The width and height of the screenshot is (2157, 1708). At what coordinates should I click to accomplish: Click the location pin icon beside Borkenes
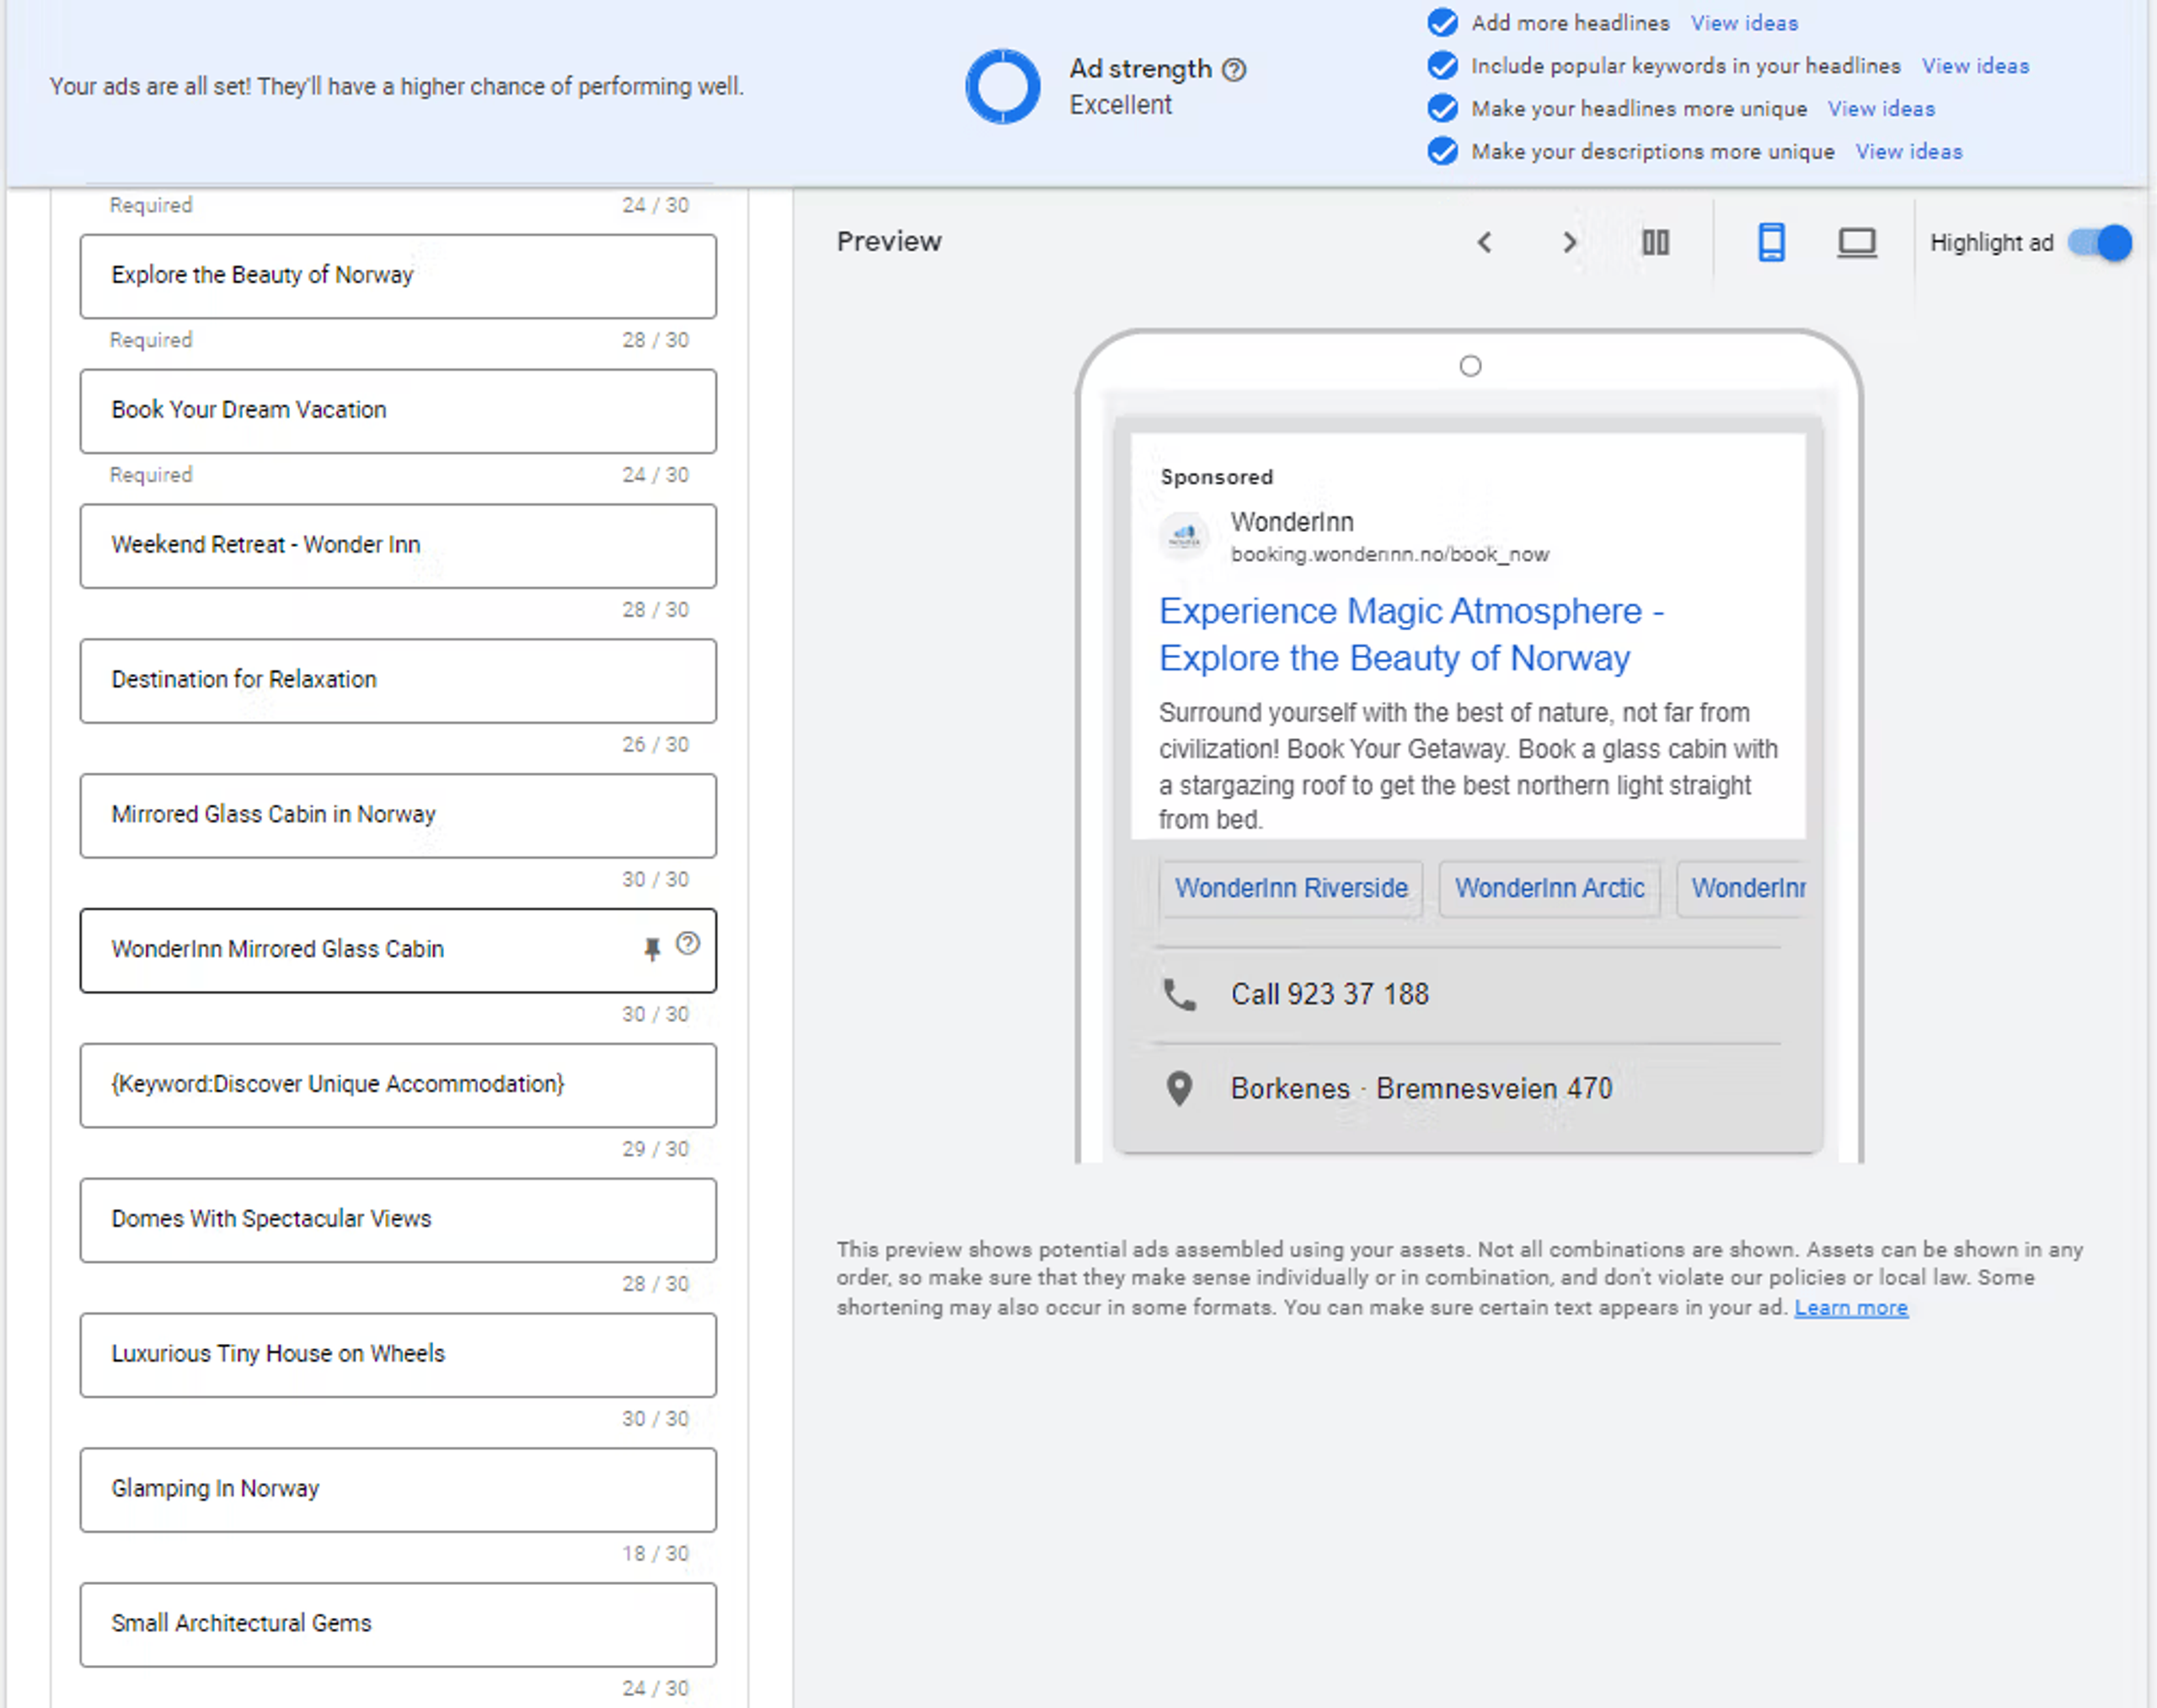(1179, 1088)
